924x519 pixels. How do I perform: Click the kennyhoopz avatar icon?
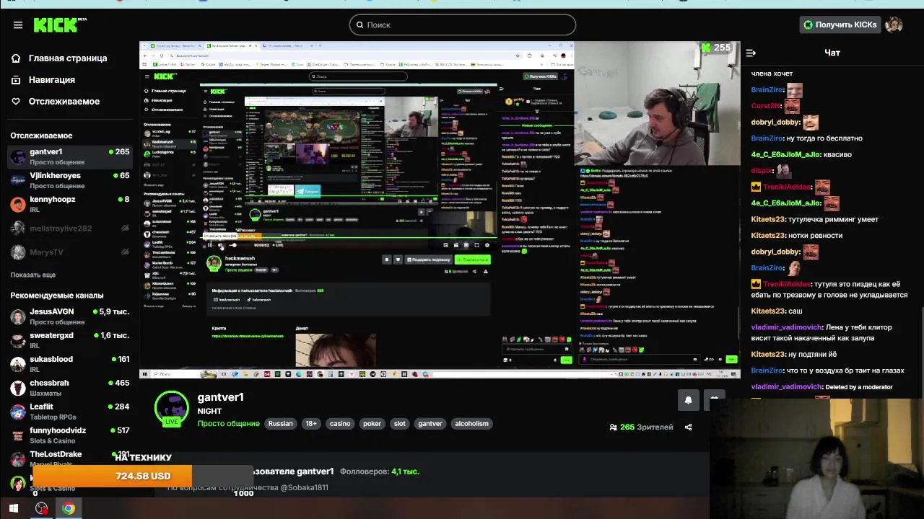click(x=18, y=205)
